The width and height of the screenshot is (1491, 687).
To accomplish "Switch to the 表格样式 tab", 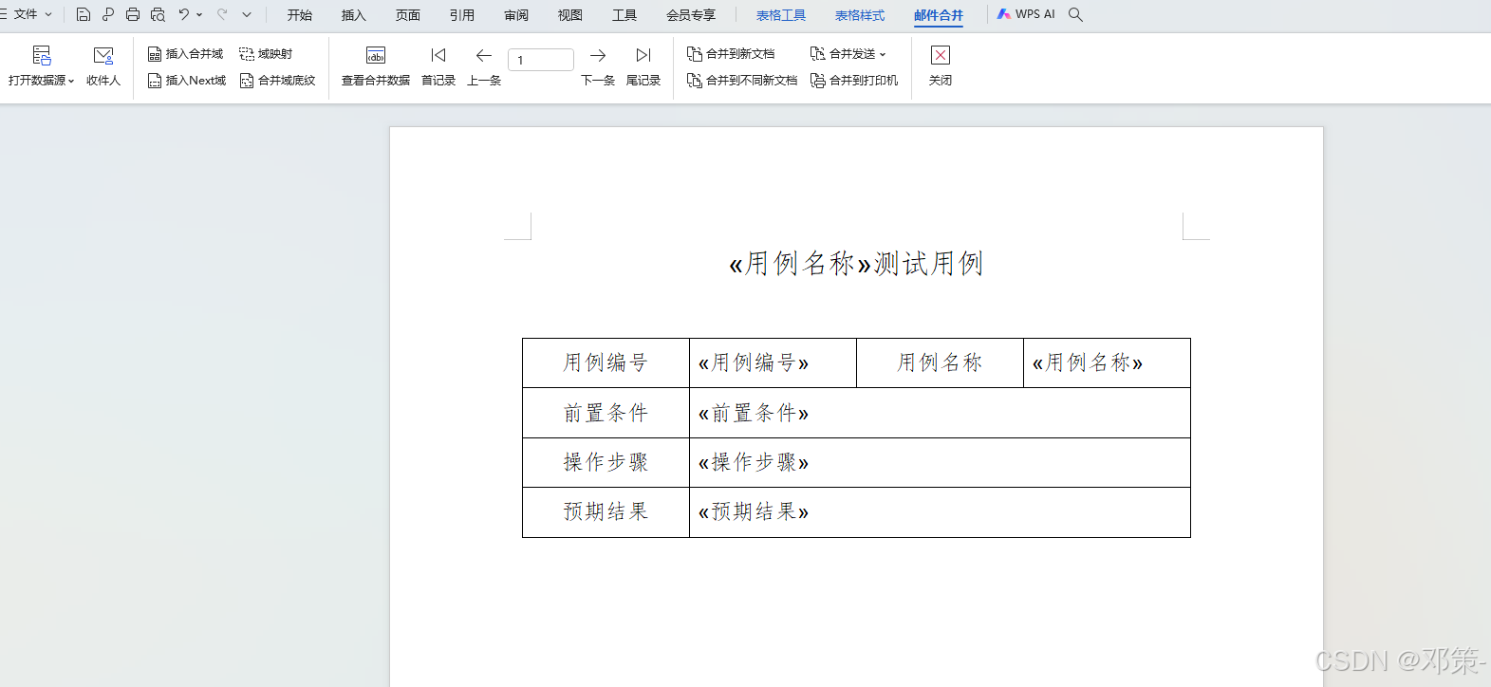I will 860,15.
